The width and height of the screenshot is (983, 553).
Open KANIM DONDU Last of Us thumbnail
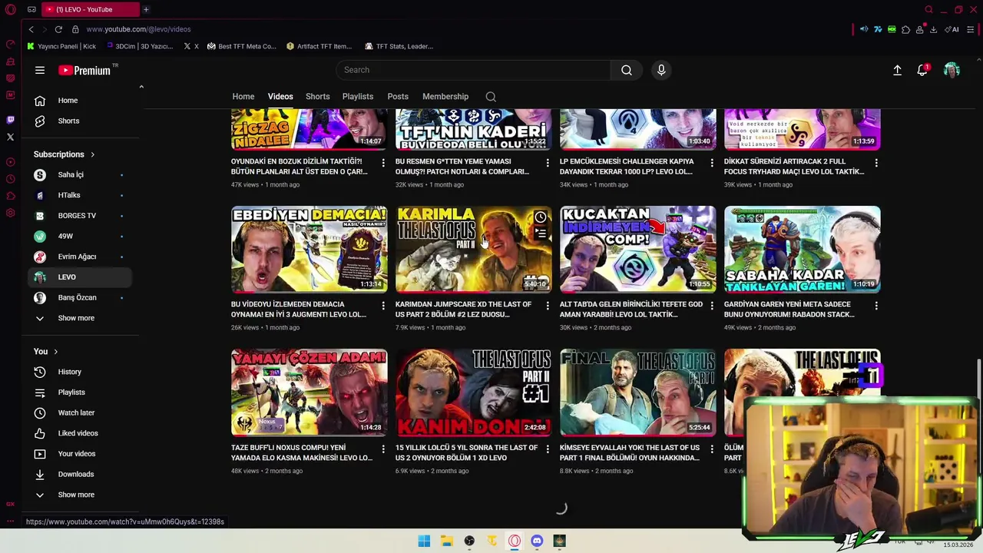tap(474, 392)
